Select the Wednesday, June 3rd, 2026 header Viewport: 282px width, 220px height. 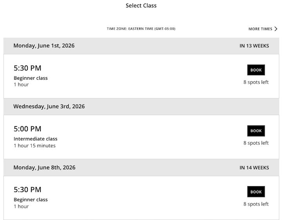tap(49, 106)
